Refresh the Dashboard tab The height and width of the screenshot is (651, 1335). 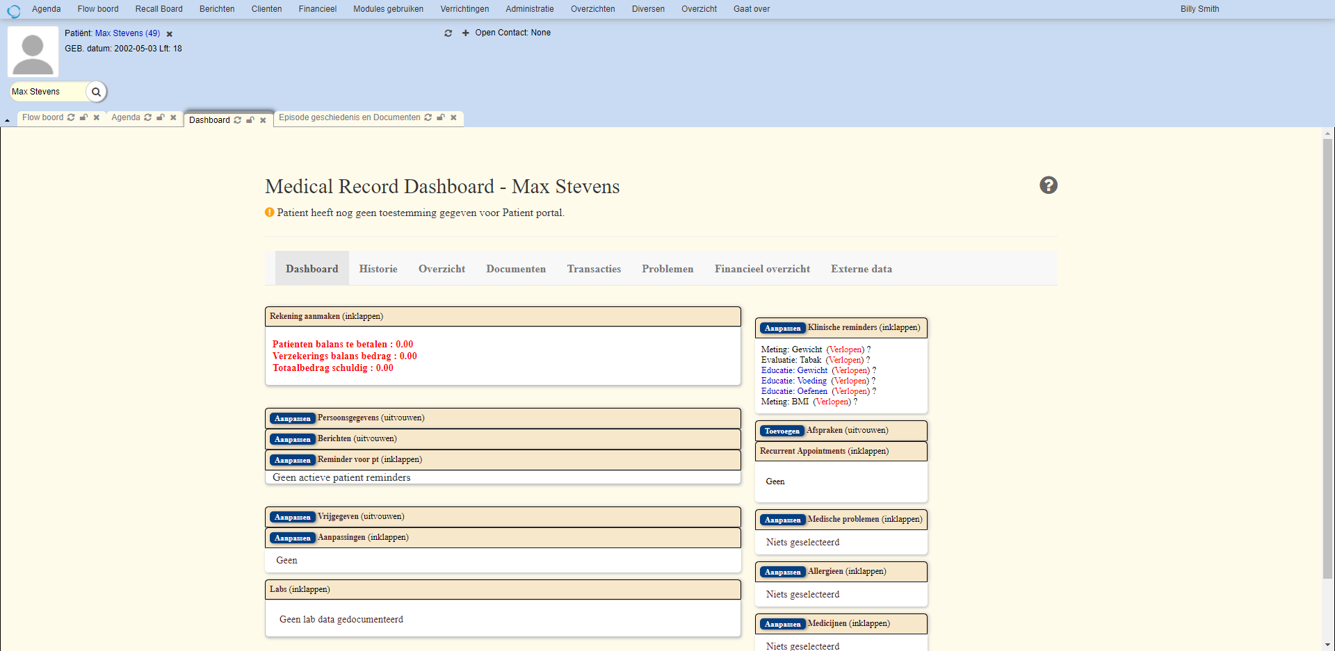238,120
